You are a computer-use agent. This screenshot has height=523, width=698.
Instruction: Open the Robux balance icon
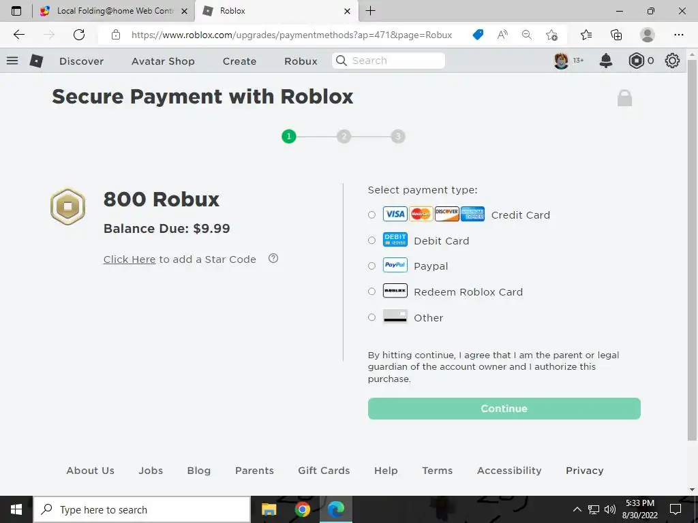coord(636,61)
